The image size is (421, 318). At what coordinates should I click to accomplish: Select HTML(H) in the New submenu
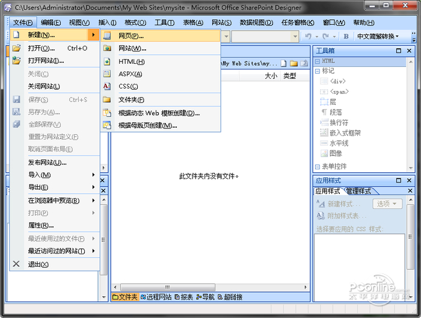[161, 62]
